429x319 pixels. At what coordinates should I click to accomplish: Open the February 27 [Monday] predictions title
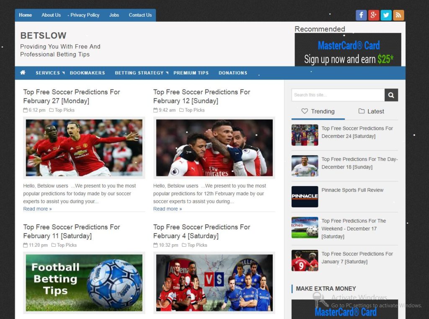[72, 97]
